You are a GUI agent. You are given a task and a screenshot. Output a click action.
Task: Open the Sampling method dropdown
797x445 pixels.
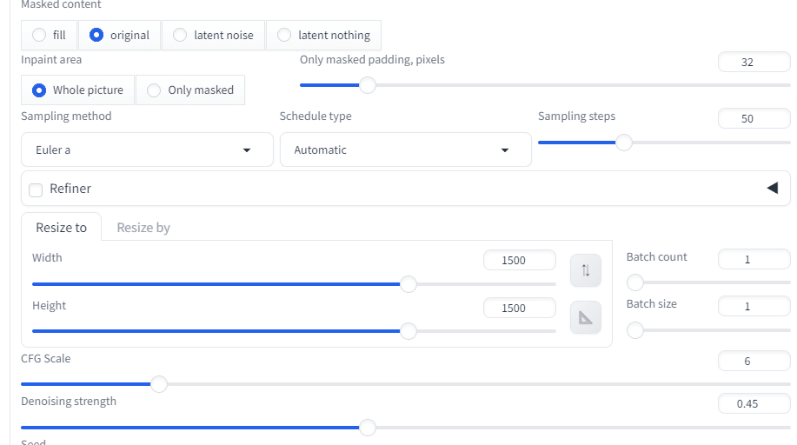tap(147, 150)
